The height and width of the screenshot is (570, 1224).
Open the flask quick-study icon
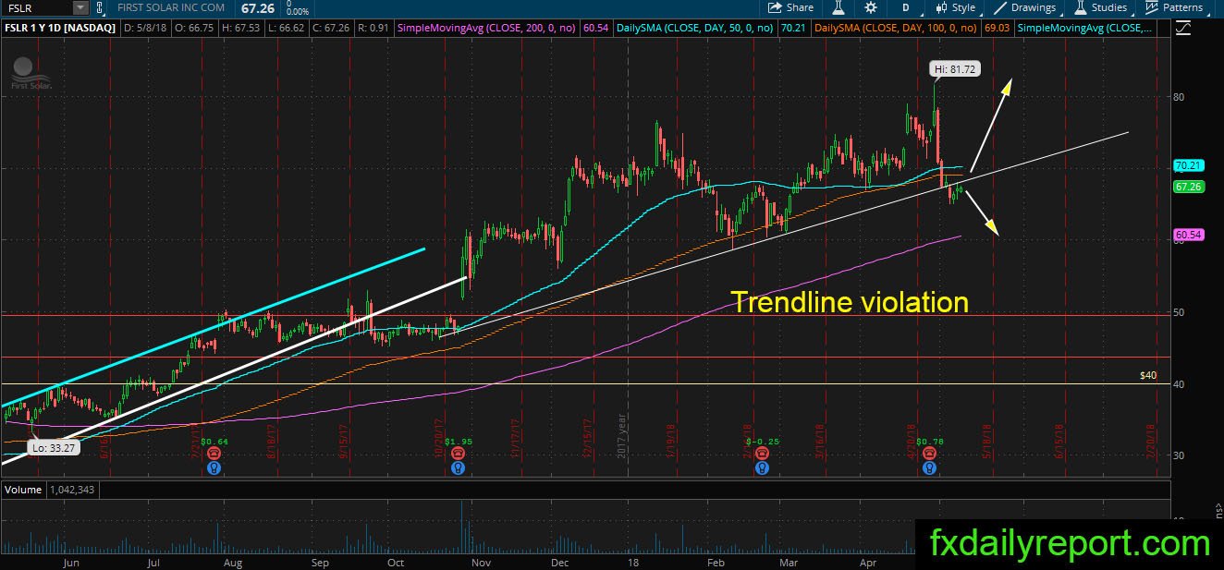click(x=838, y=7)
